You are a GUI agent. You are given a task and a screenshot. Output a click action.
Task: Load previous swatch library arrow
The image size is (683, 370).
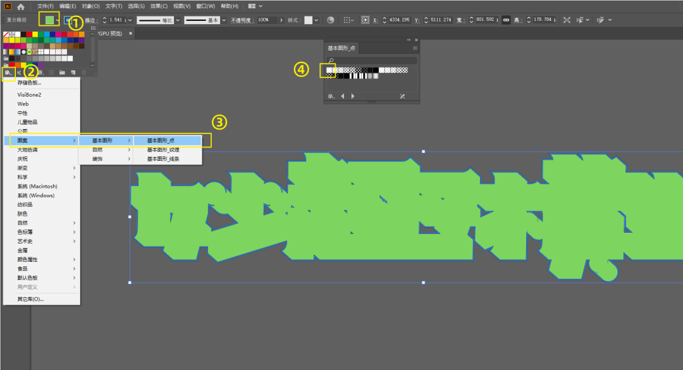343,96
